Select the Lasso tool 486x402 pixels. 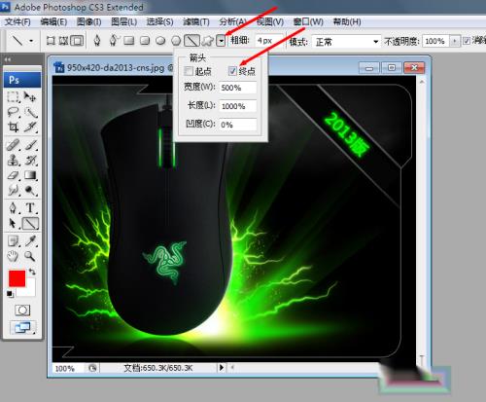click(14, 112)
